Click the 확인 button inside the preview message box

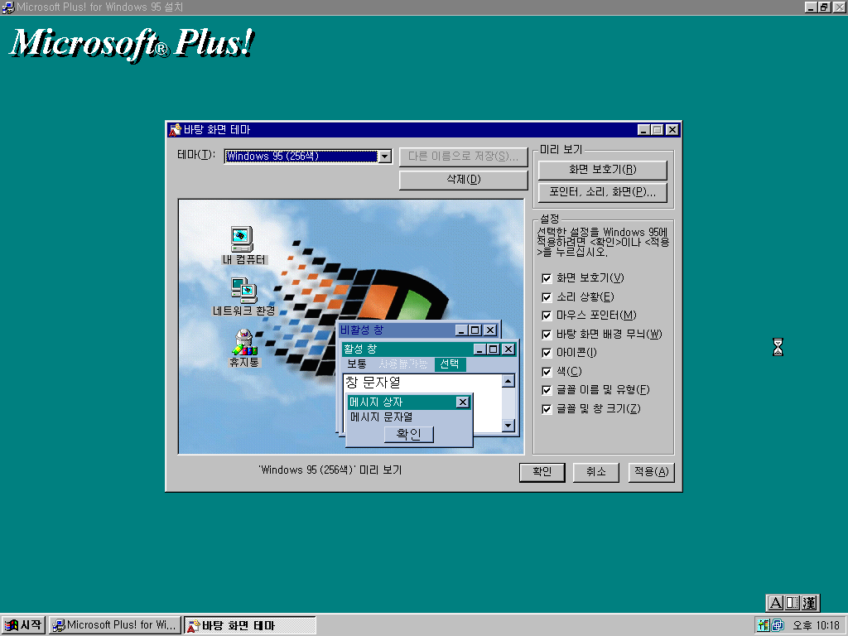pos(409,434)
